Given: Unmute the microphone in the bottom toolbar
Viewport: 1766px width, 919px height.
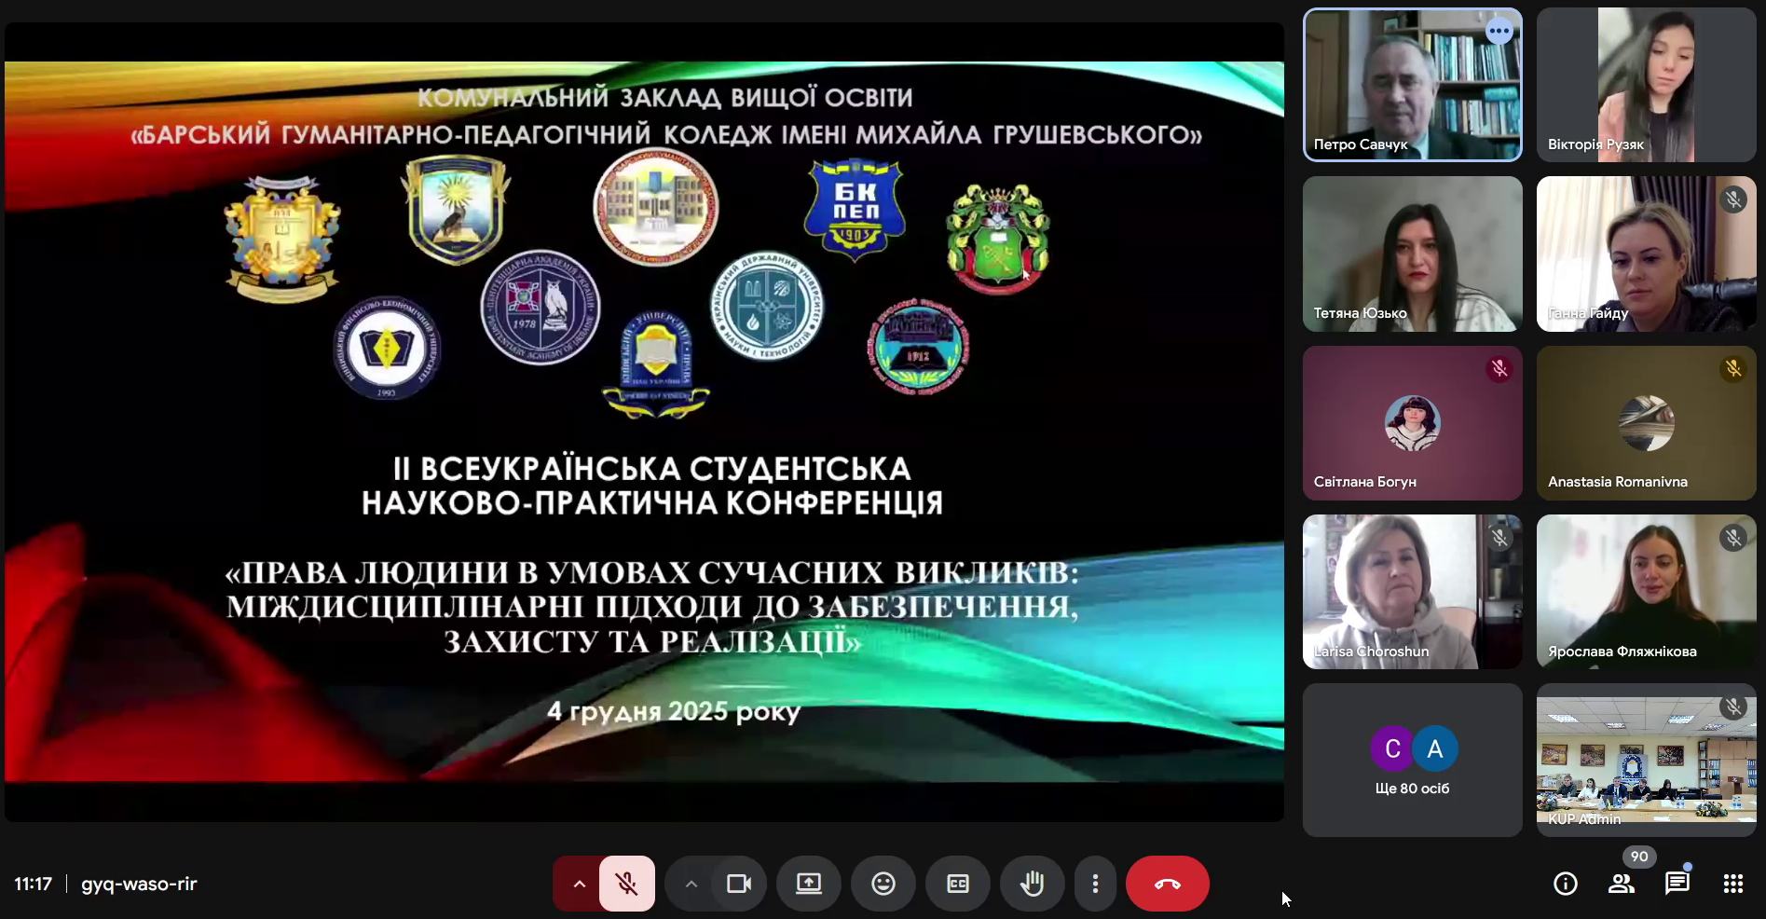Looking at the screenshot, I should (x=627, y=884).
